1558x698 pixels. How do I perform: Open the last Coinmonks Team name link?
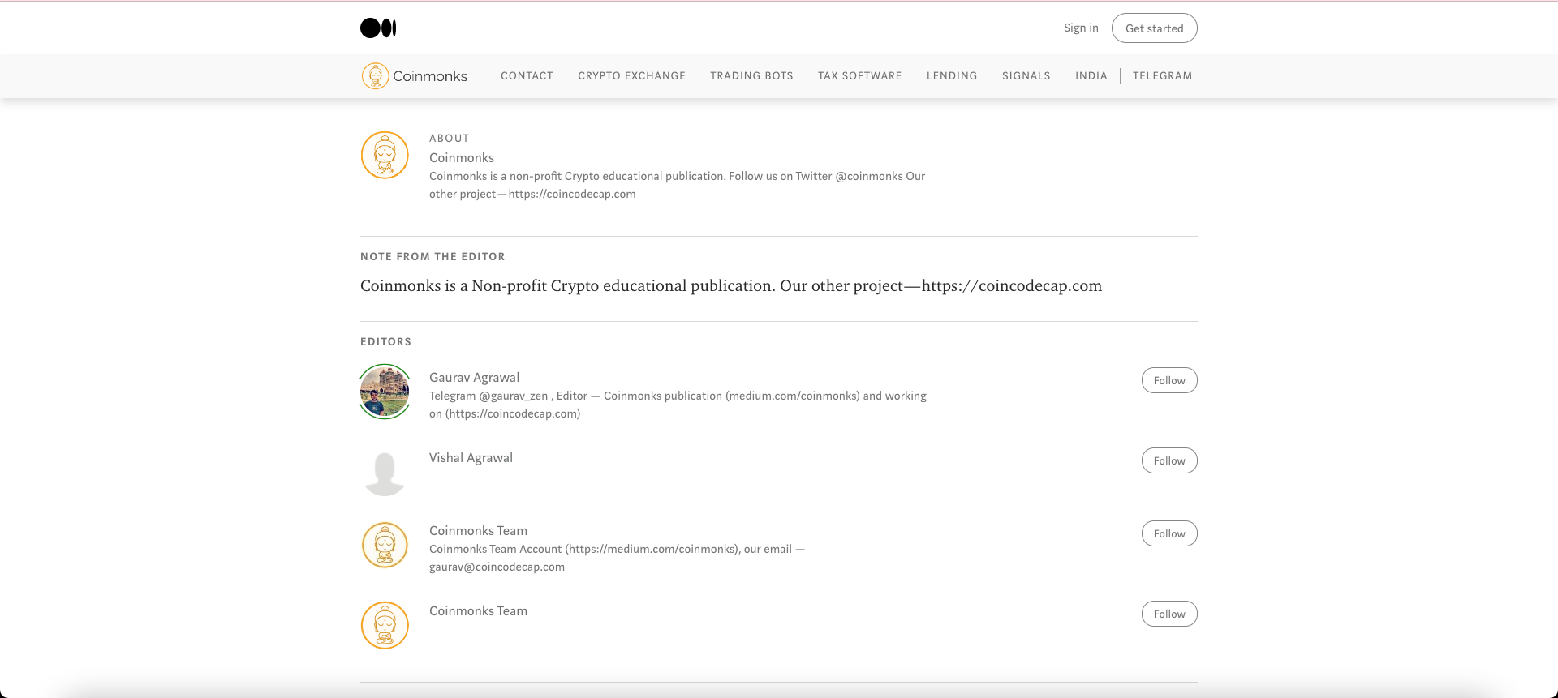click(478, 611)
